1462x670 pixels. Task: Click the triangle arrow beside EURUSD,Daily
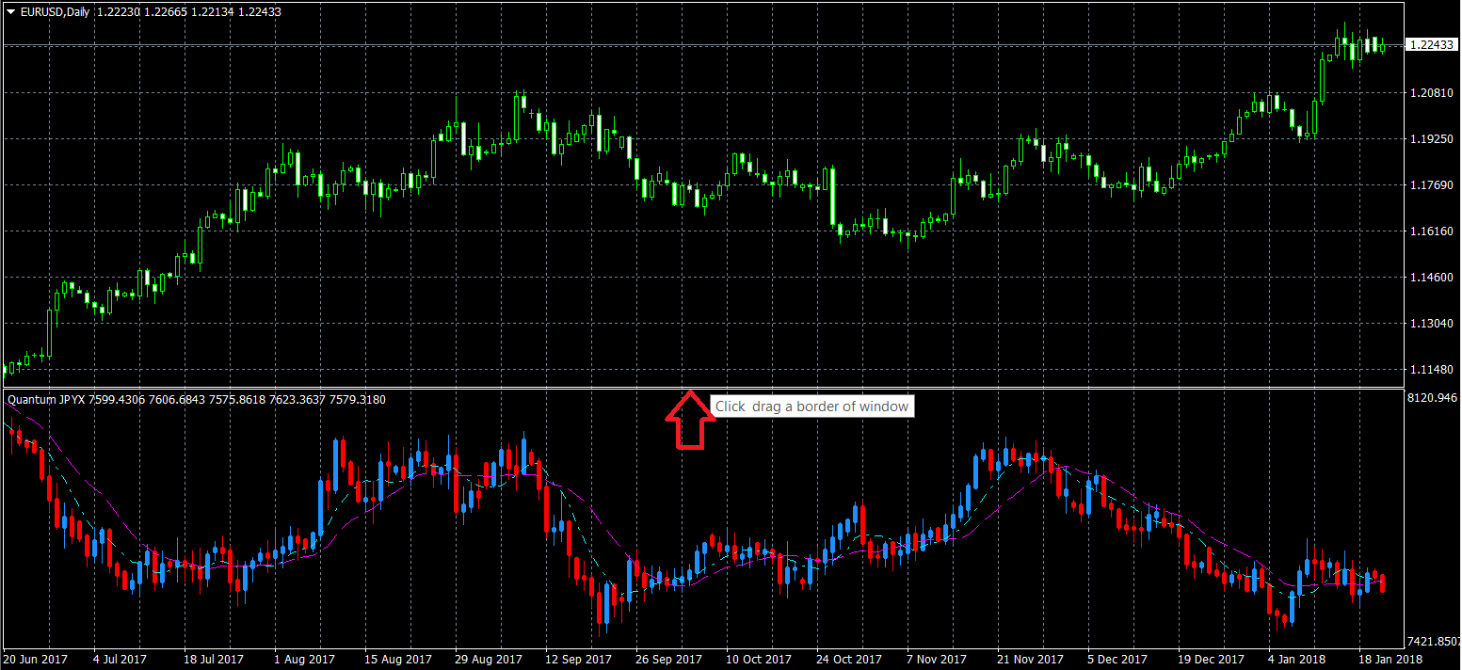click(x=11, y=12)
